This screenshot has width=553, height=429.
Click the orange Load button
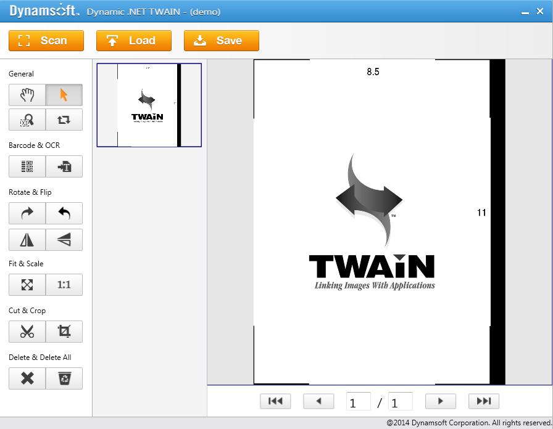[x=133, y=41]
